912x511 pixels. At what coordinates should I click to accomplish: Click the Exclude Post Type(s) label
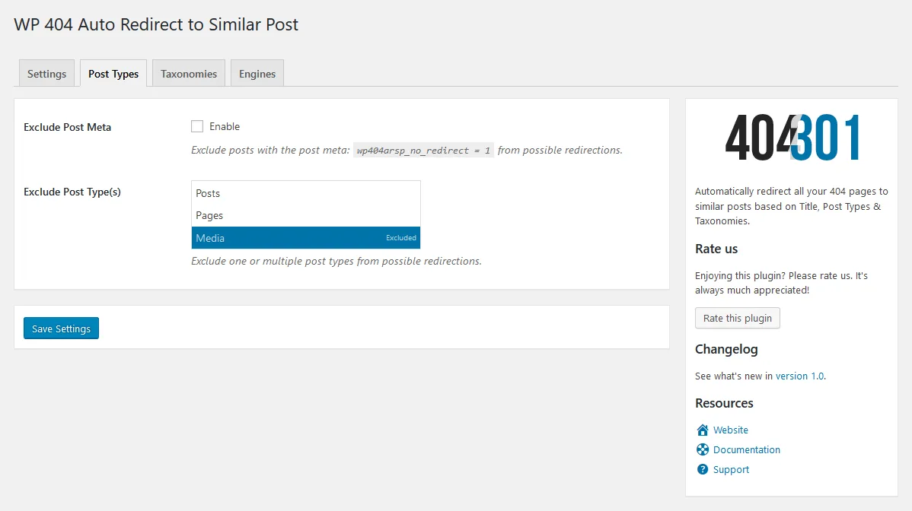[x=72, y=192]
